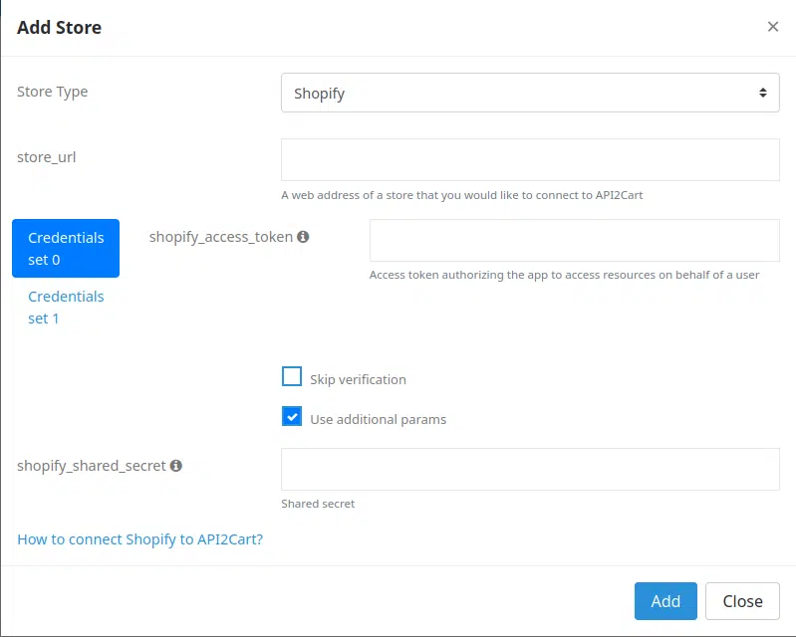Switch to the Credentials set 1 tab
This screenshot has height=637, width=796.
tap(66, 308)
